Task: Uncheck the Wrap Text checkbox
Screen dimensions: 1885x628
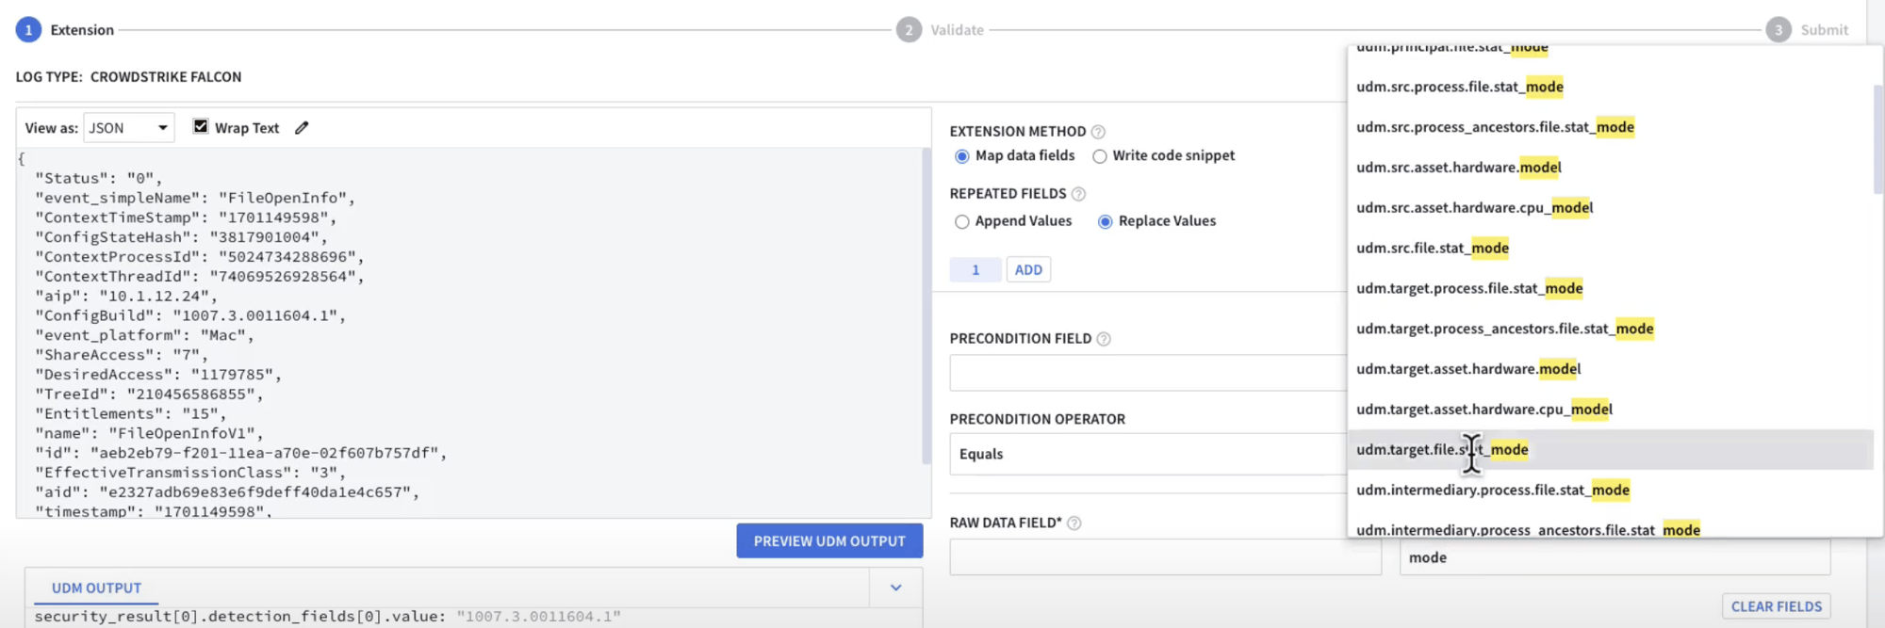Action: 201,127
